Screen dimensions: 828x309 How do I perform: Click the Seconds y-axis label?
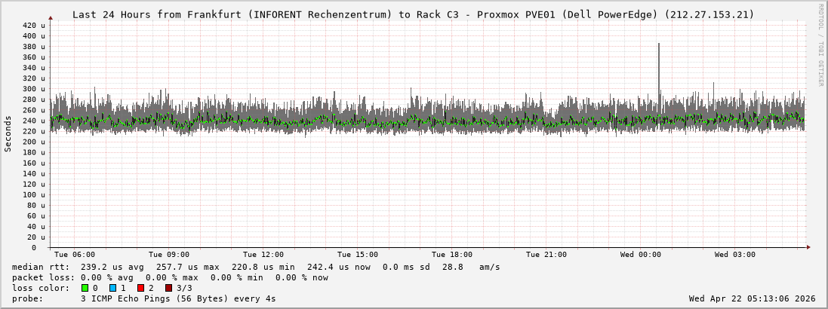pos(8,133)
